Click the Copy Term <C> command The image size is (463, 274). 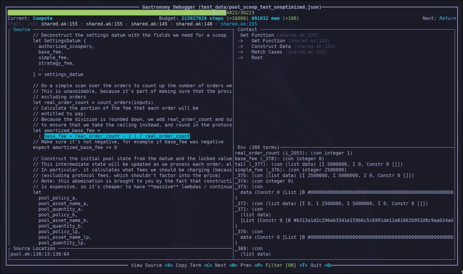pos(194,265)
